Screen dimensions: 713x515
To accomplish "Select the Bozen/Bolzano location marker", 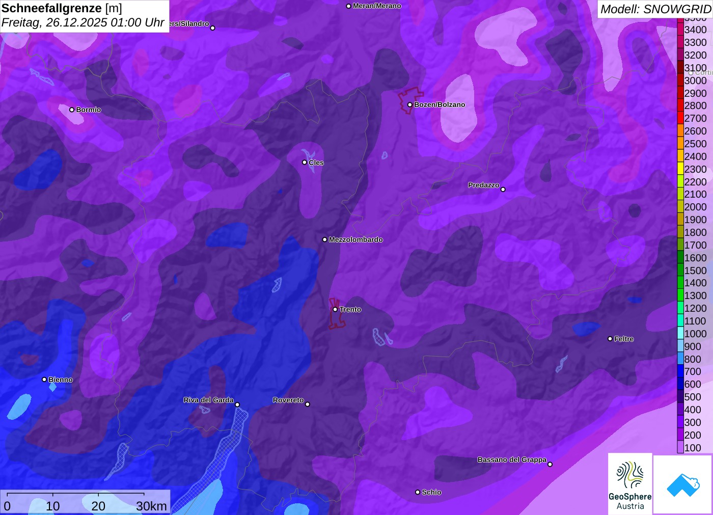I will coord(409,105).
